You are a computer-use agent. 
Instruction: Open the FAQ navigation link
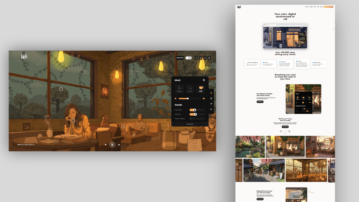(318, 7)
